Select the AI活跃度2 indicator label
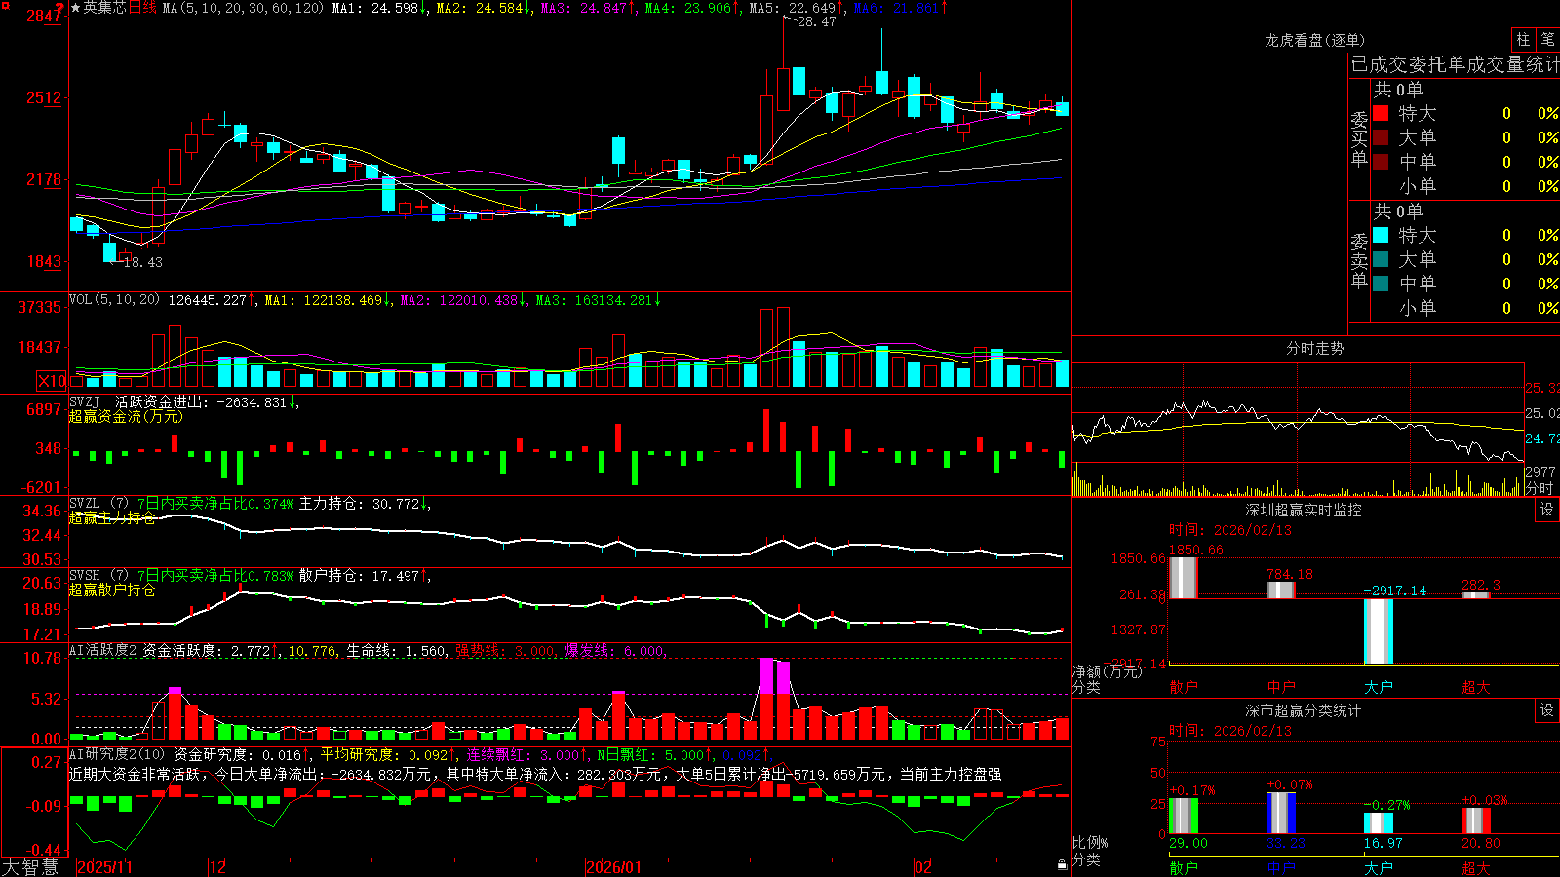The height and width of the screenshot is (877, 1560). (103, 650)
